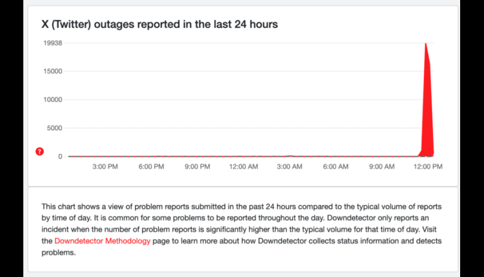This screenshot has height=277, width=484.
Task: Select the 9:00 AM time marker
Action: pyautogui.click(x=382, y=167)
